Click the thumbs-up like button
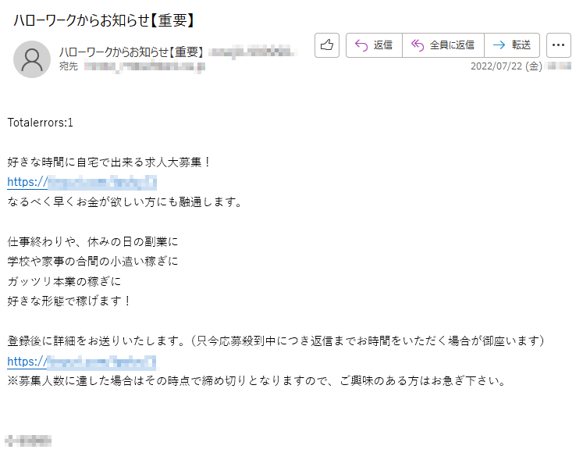Image resolution: width=583 pixels, height=460 pixels. point(327,45)
